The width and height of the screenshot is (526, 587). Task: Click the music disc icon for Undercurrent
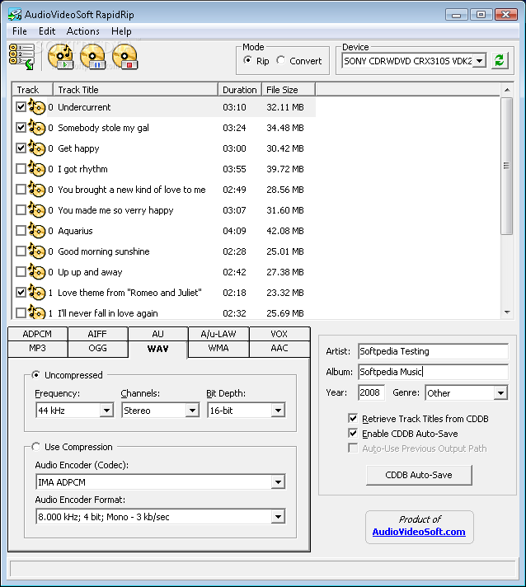[37, 107]
